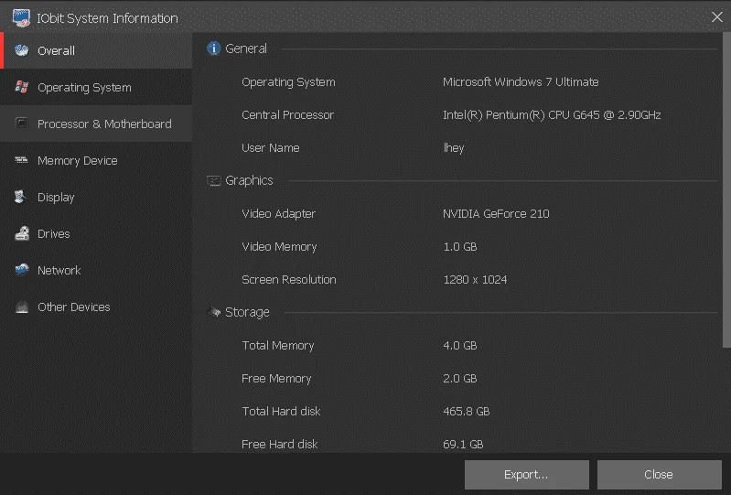The height and width of the screenshot is (495, 731).
Task: Click the 'IObit System Information' window title
Action: pyautogui.click(x=108, y=18)
